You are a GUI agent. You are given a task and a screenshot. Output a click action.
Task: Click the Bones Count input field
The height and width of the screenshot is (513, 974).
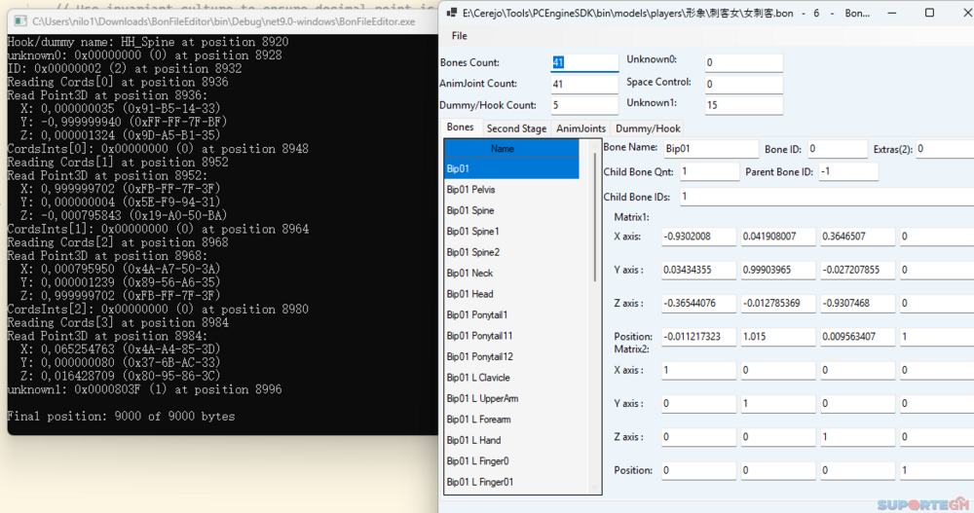coord(584,62)
